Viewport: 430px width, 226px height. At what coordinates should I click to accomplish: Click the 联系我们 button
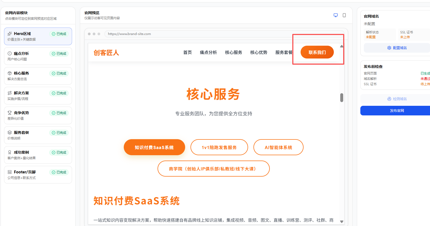tap(317, 52)
